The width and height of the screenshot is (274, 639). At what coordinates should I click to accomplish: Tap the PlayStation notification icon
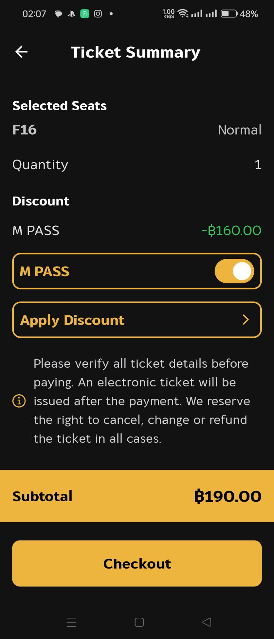[x=71, y=14]
